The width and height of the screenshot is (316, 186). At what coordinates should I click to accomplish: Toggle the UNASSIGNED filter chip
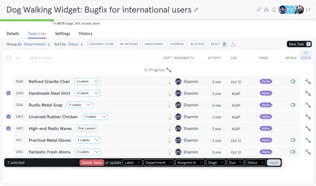pyautogui.click(x=154, y=44)
